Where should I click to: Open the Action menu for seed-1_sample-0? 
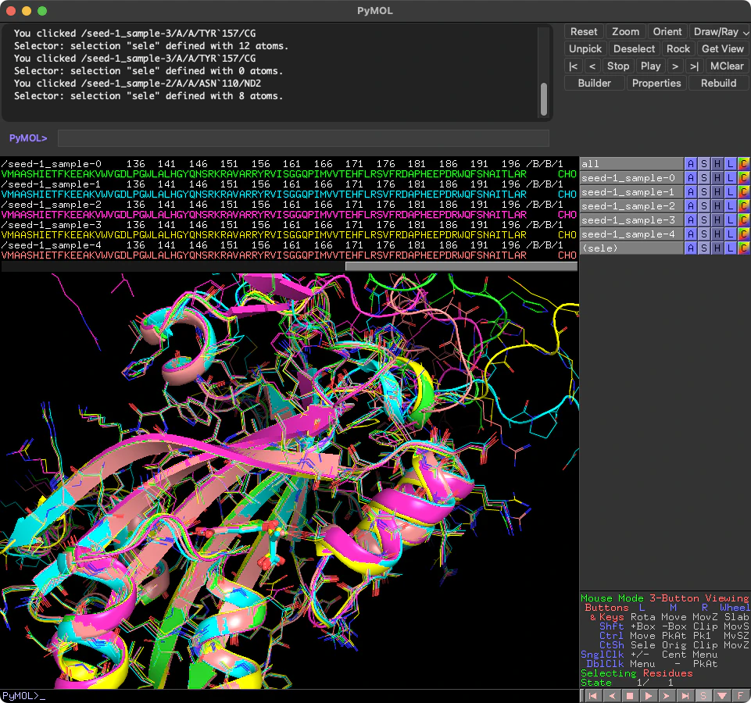[x=691, y=177]
